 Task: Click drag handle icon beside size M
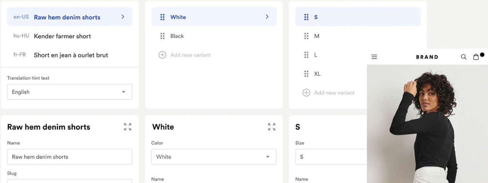(306, 36)
